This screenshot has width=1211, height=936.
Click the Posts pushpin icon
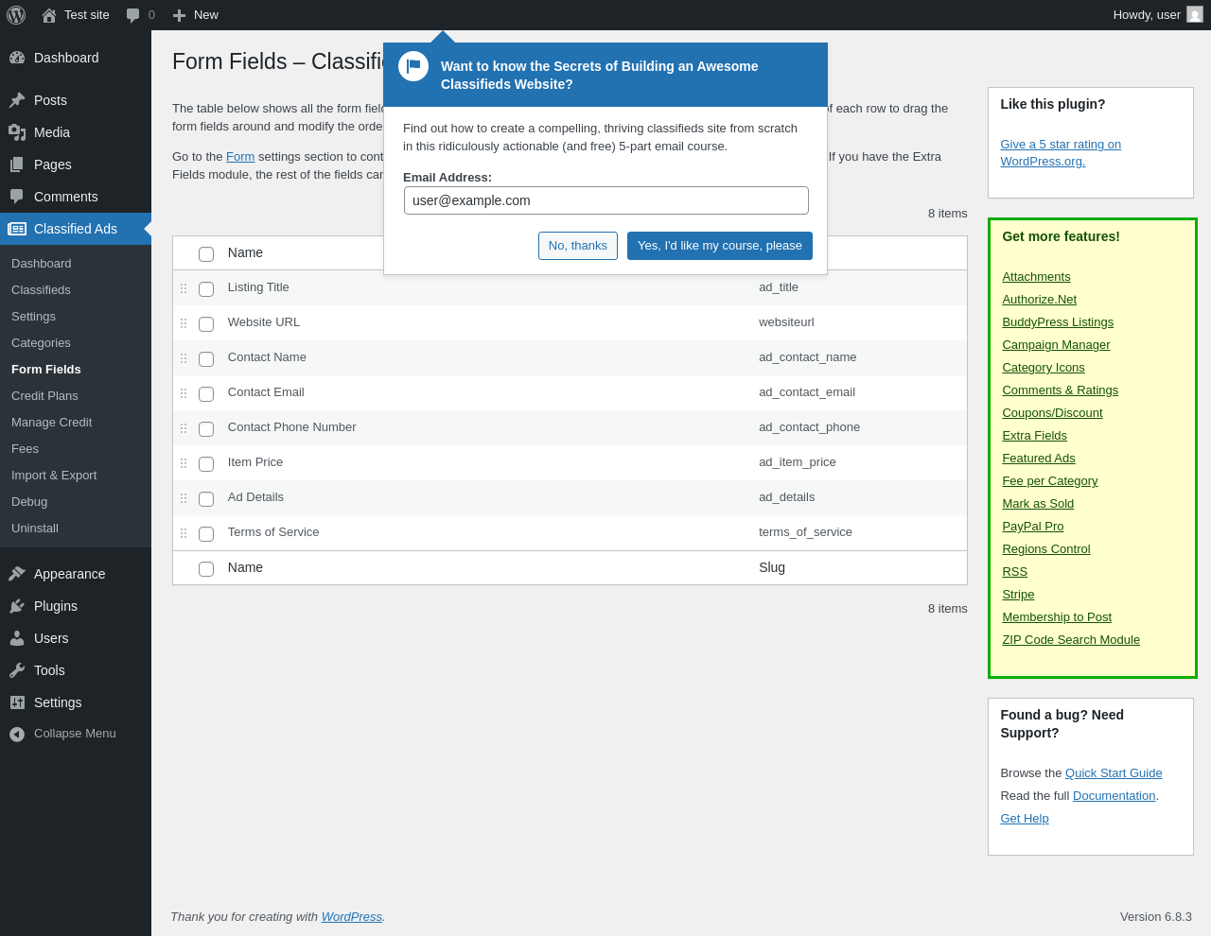(17, 100)
